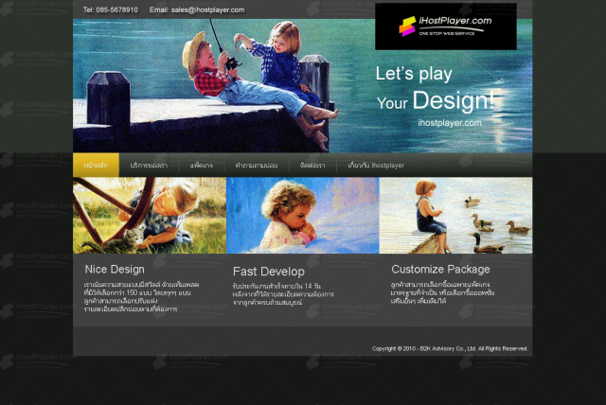This screenshot has width=606, height=405.
Task: Open the ติดต่อเรา contact menu item
Action: (x=312, y=166)
